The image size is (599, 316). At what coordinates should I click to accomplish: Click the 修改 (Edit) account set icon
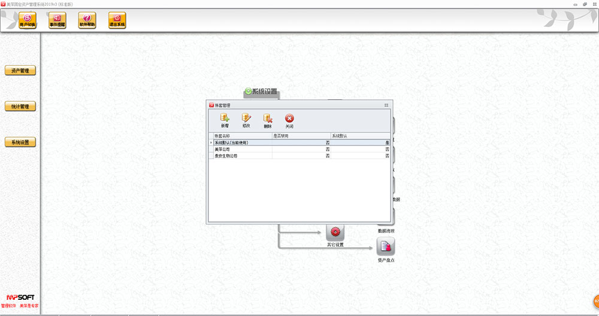tap(246, 119)
